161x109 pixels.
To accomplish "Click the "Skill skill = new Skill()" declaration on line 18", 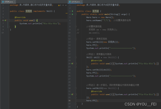I will (x=103, y=58).
